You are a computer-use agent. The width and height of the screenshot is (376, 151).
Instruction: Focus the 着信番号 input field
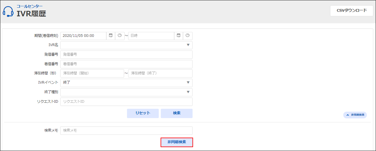click(x=126, y=64)
